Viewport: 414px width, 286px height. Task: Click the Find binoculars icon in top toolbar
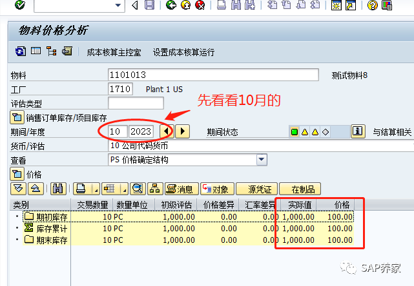click(x=236, y=5)
